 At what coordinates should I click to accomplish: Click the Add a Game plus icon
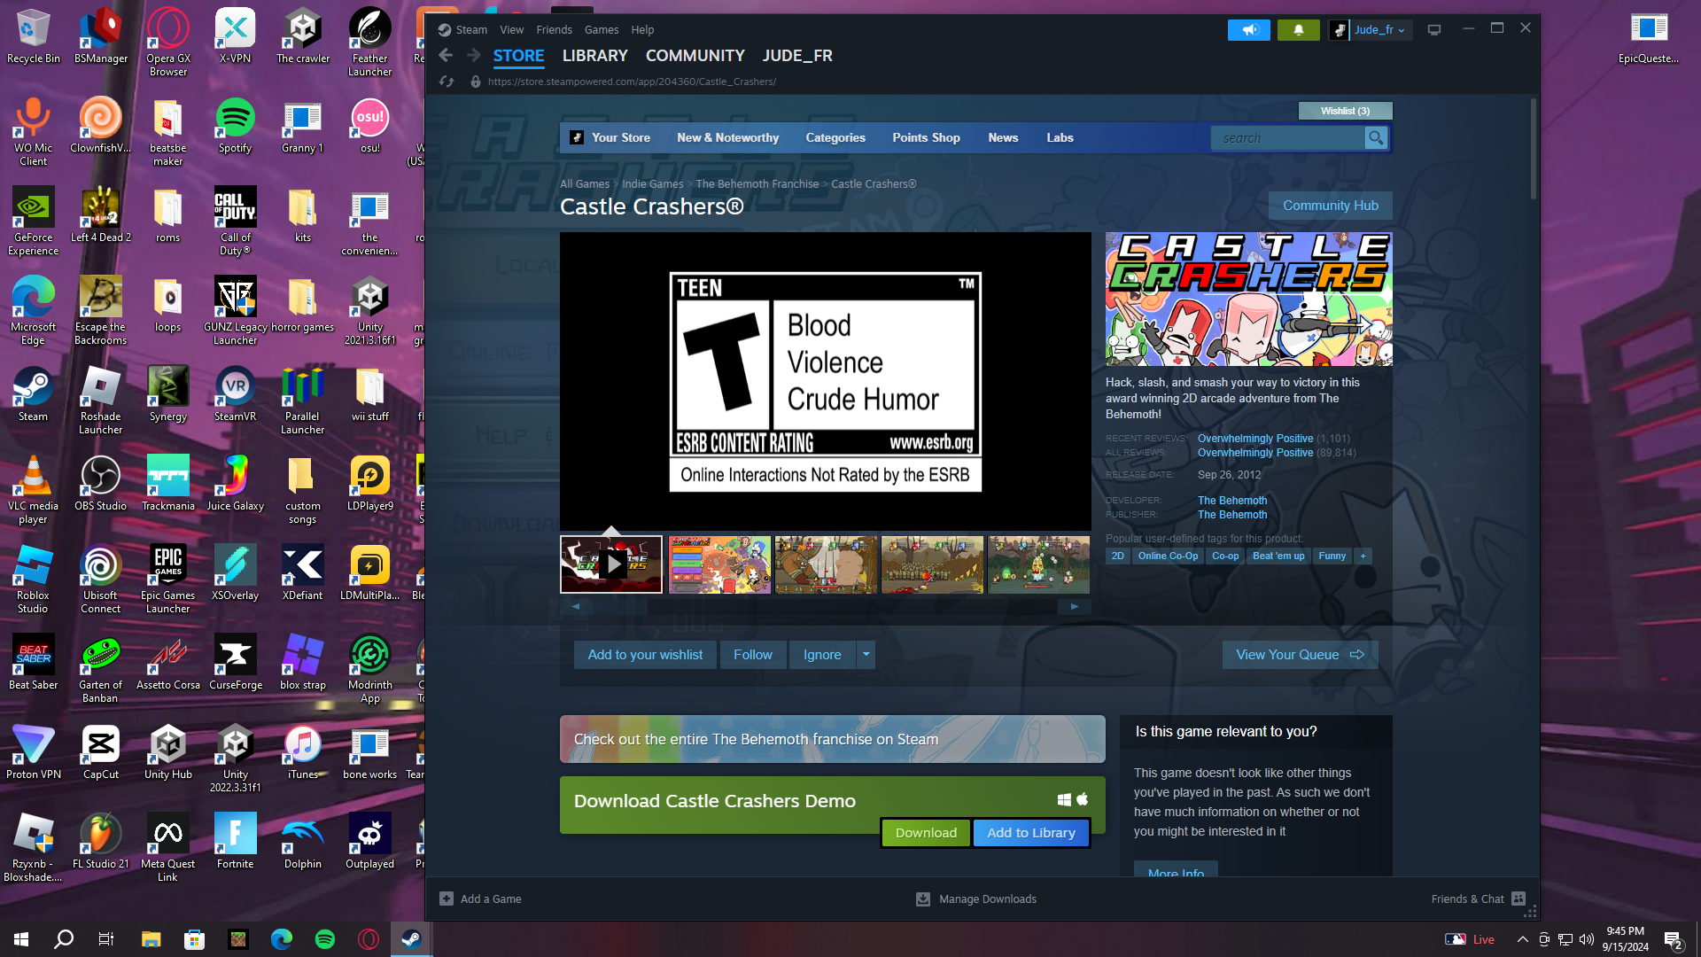(447, 899)
